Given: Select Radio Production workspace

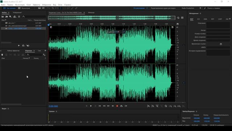Looking at the screenshot, I should click(x=188, y=8).
